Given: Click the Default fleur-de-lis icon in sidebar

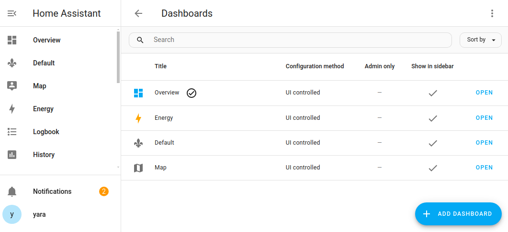Looking at the screenshot, I should (x=12, y=63).
